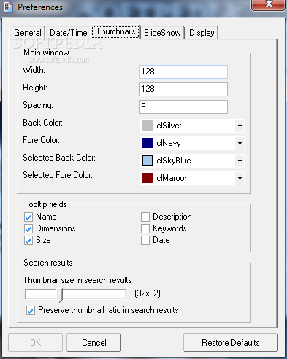Open the Back Color dropdown

[x=240, y=126]
